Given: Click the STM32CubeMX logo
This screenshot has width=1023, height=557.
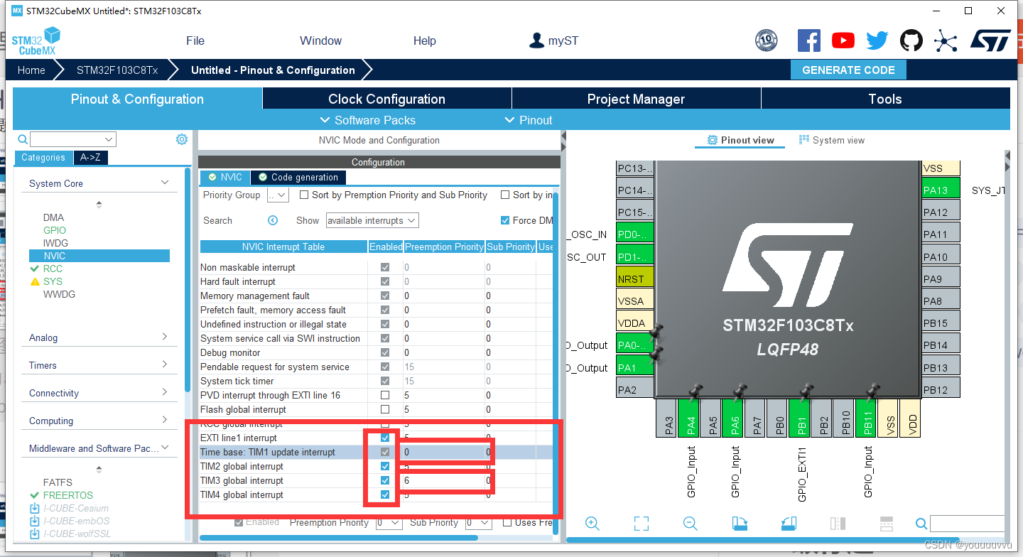Looking at the screenshot, I should 36,40.
